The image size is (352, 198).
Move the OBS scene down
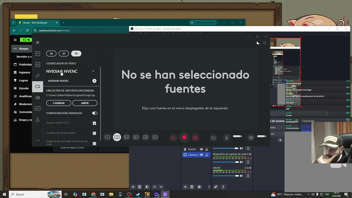[161, 187]
